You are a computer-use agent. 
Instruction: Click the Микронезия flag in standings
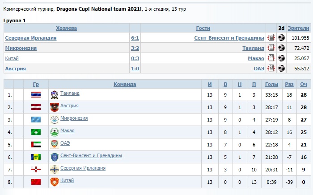pyautogui.click(x=36, y=119)
